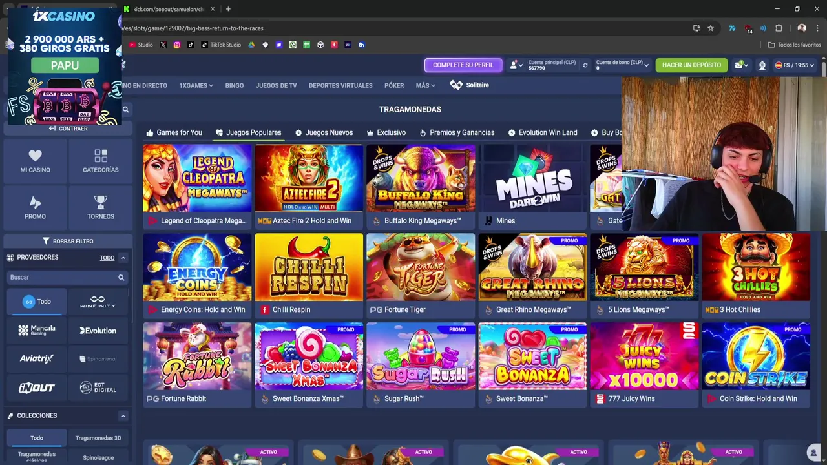The width and height of the screenshot is (827, 465).
Task: Refresh the account balance icon
Action: tap(585, 65)
